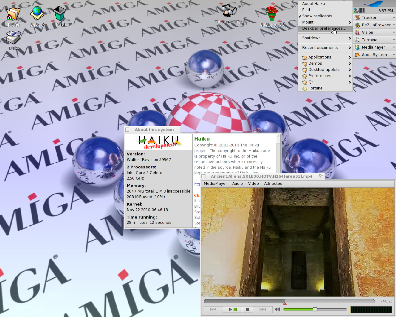The image size is (396, 317).
Task: Click the seek bar in MediaPlayer
Action: pos(289,301)
